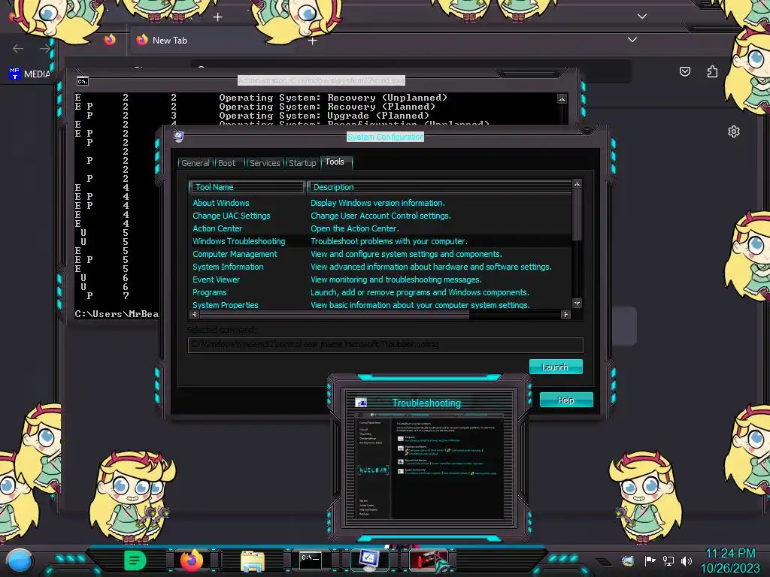Click tool list horizontal scroll right arrow
770x577 pixels.
click(565, 314)
